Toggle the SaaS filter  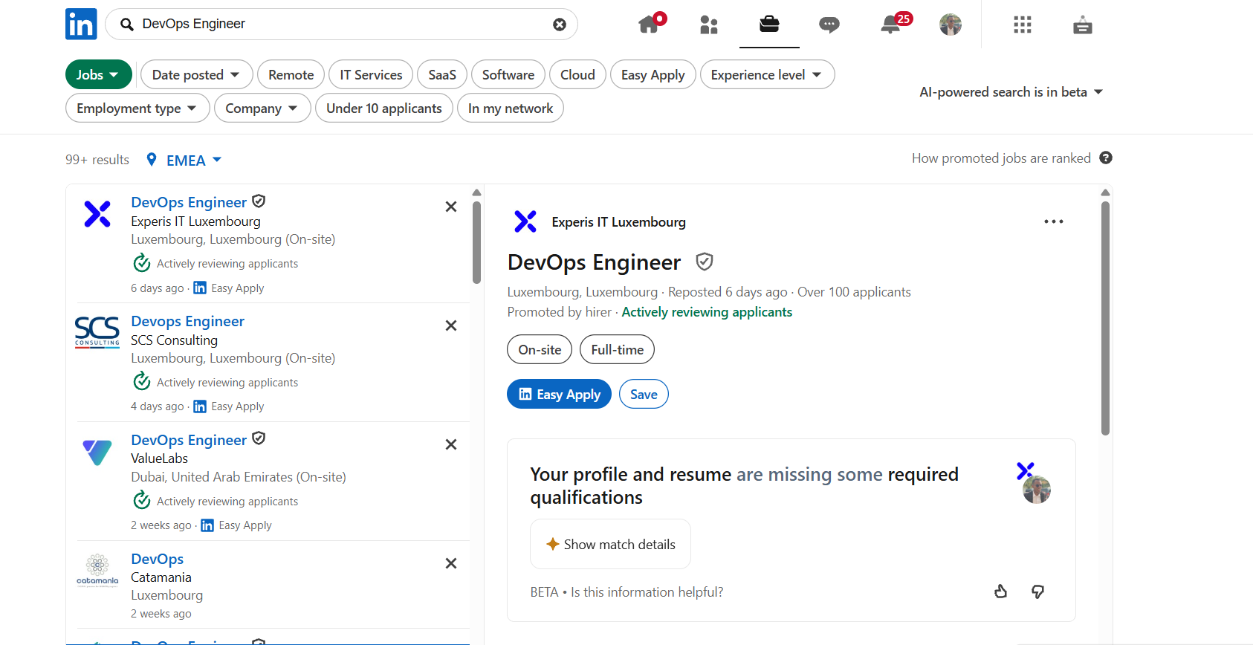coord(442,74)
